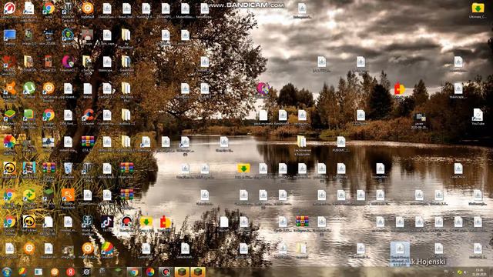Viewport: 493px width, 277px height.
Task: Select the PUBSMC_J file icon
Action: pyautogui.click(x=341, y=142)
